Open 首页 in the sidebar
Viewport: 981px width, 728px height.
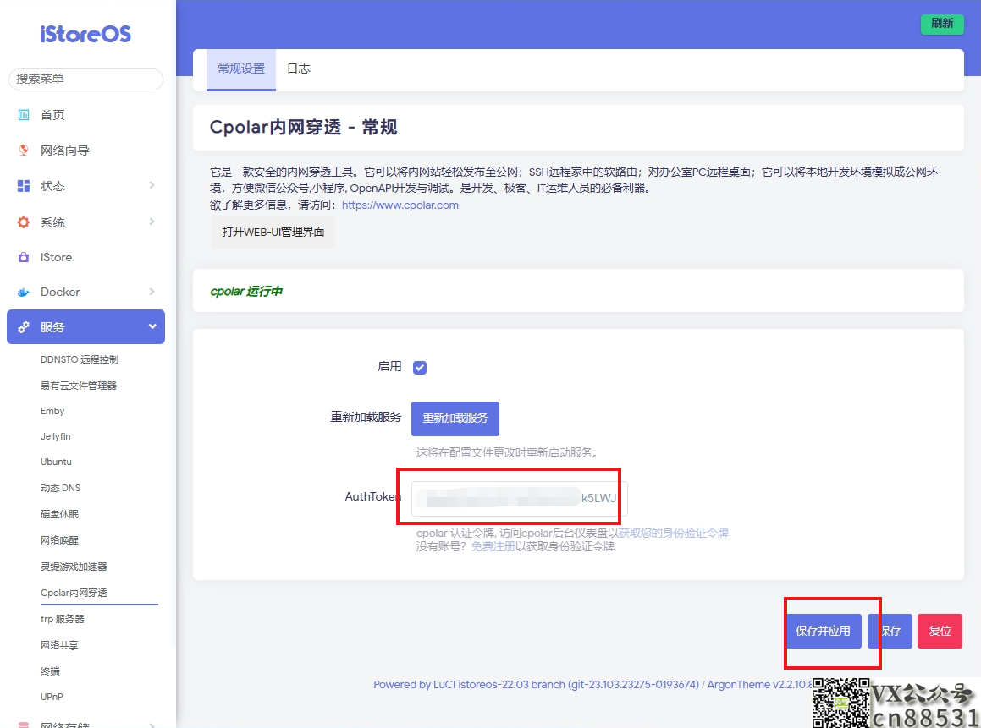52,115
